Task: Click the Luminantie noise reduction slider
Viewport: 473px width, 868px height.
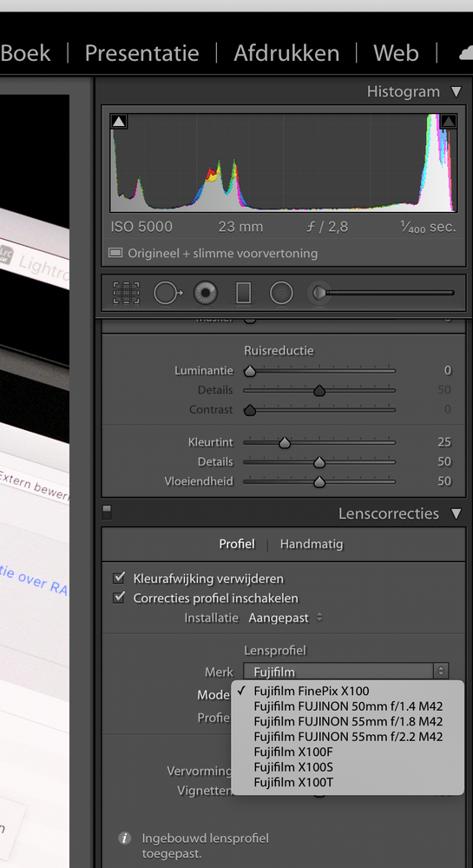Action: [x=319, y=371]
